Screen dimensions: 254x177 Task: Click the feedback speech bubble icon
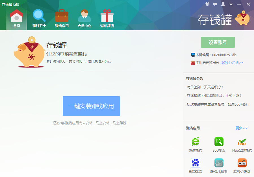215,4
